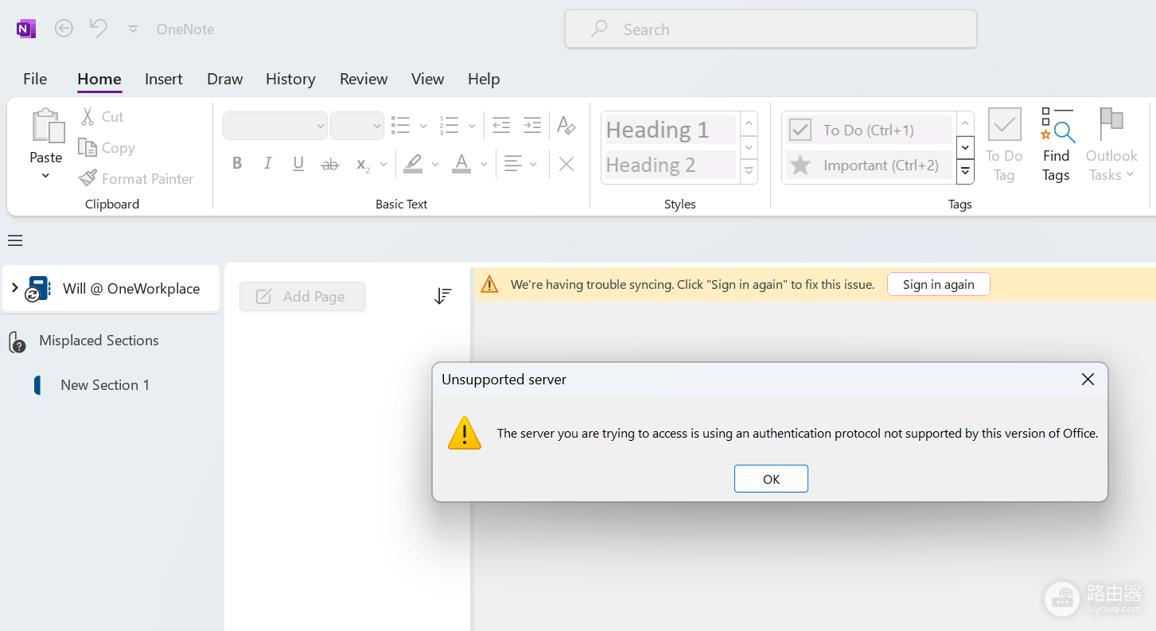Apply a numbered list
This screenshot has width=1156, height=631.
450,125
